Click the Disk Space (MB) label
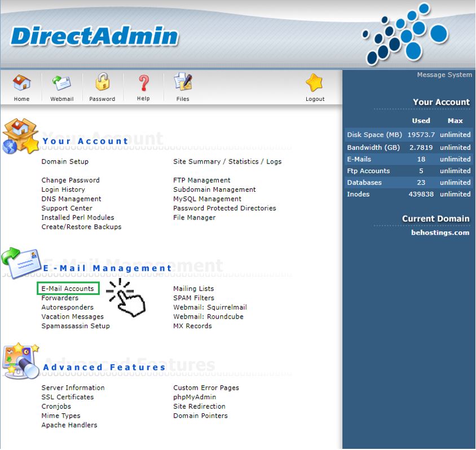The width and height of the screenshot is (476, 450). click(x=374, y=135)
